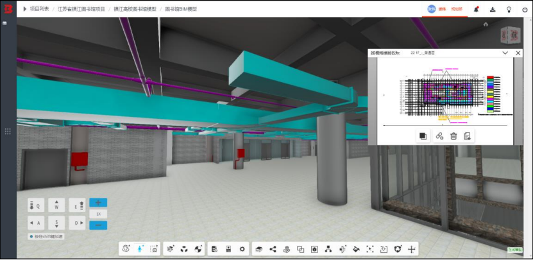Screen dimensions: 533x260
Task: Click the lightbulb hint icon
Action: click(x=509, y=10)
